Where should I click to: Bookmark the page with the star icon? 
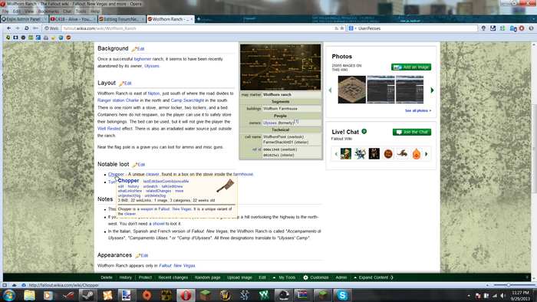(342, 28)
